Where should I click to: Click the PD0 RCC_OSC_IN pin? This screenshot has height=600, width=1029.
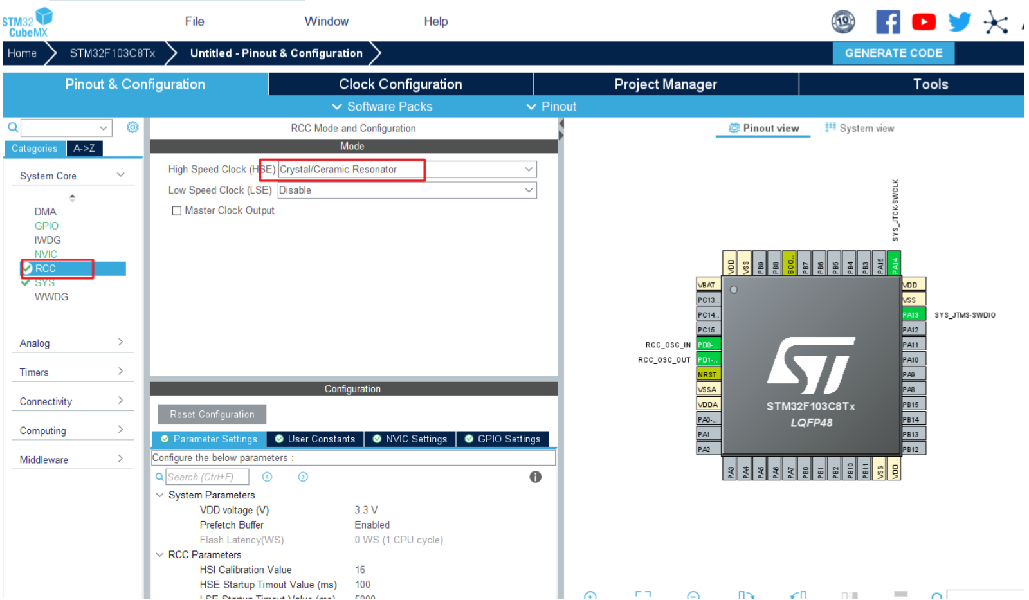point(709,345)
